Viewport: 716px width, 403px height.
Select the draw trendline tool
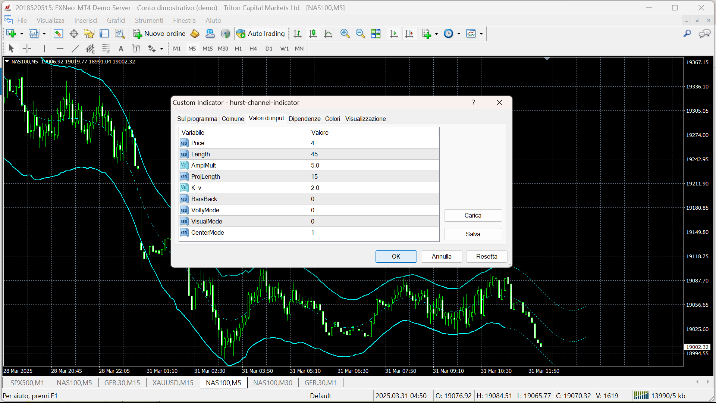75,49
